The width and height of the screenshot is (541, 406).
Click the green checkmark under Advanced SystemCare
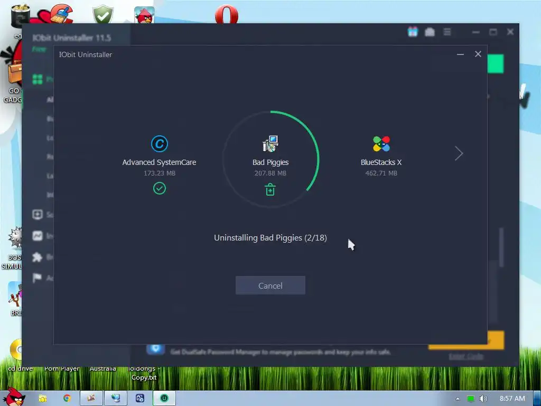pyautogui.click(x=160, y=189)
